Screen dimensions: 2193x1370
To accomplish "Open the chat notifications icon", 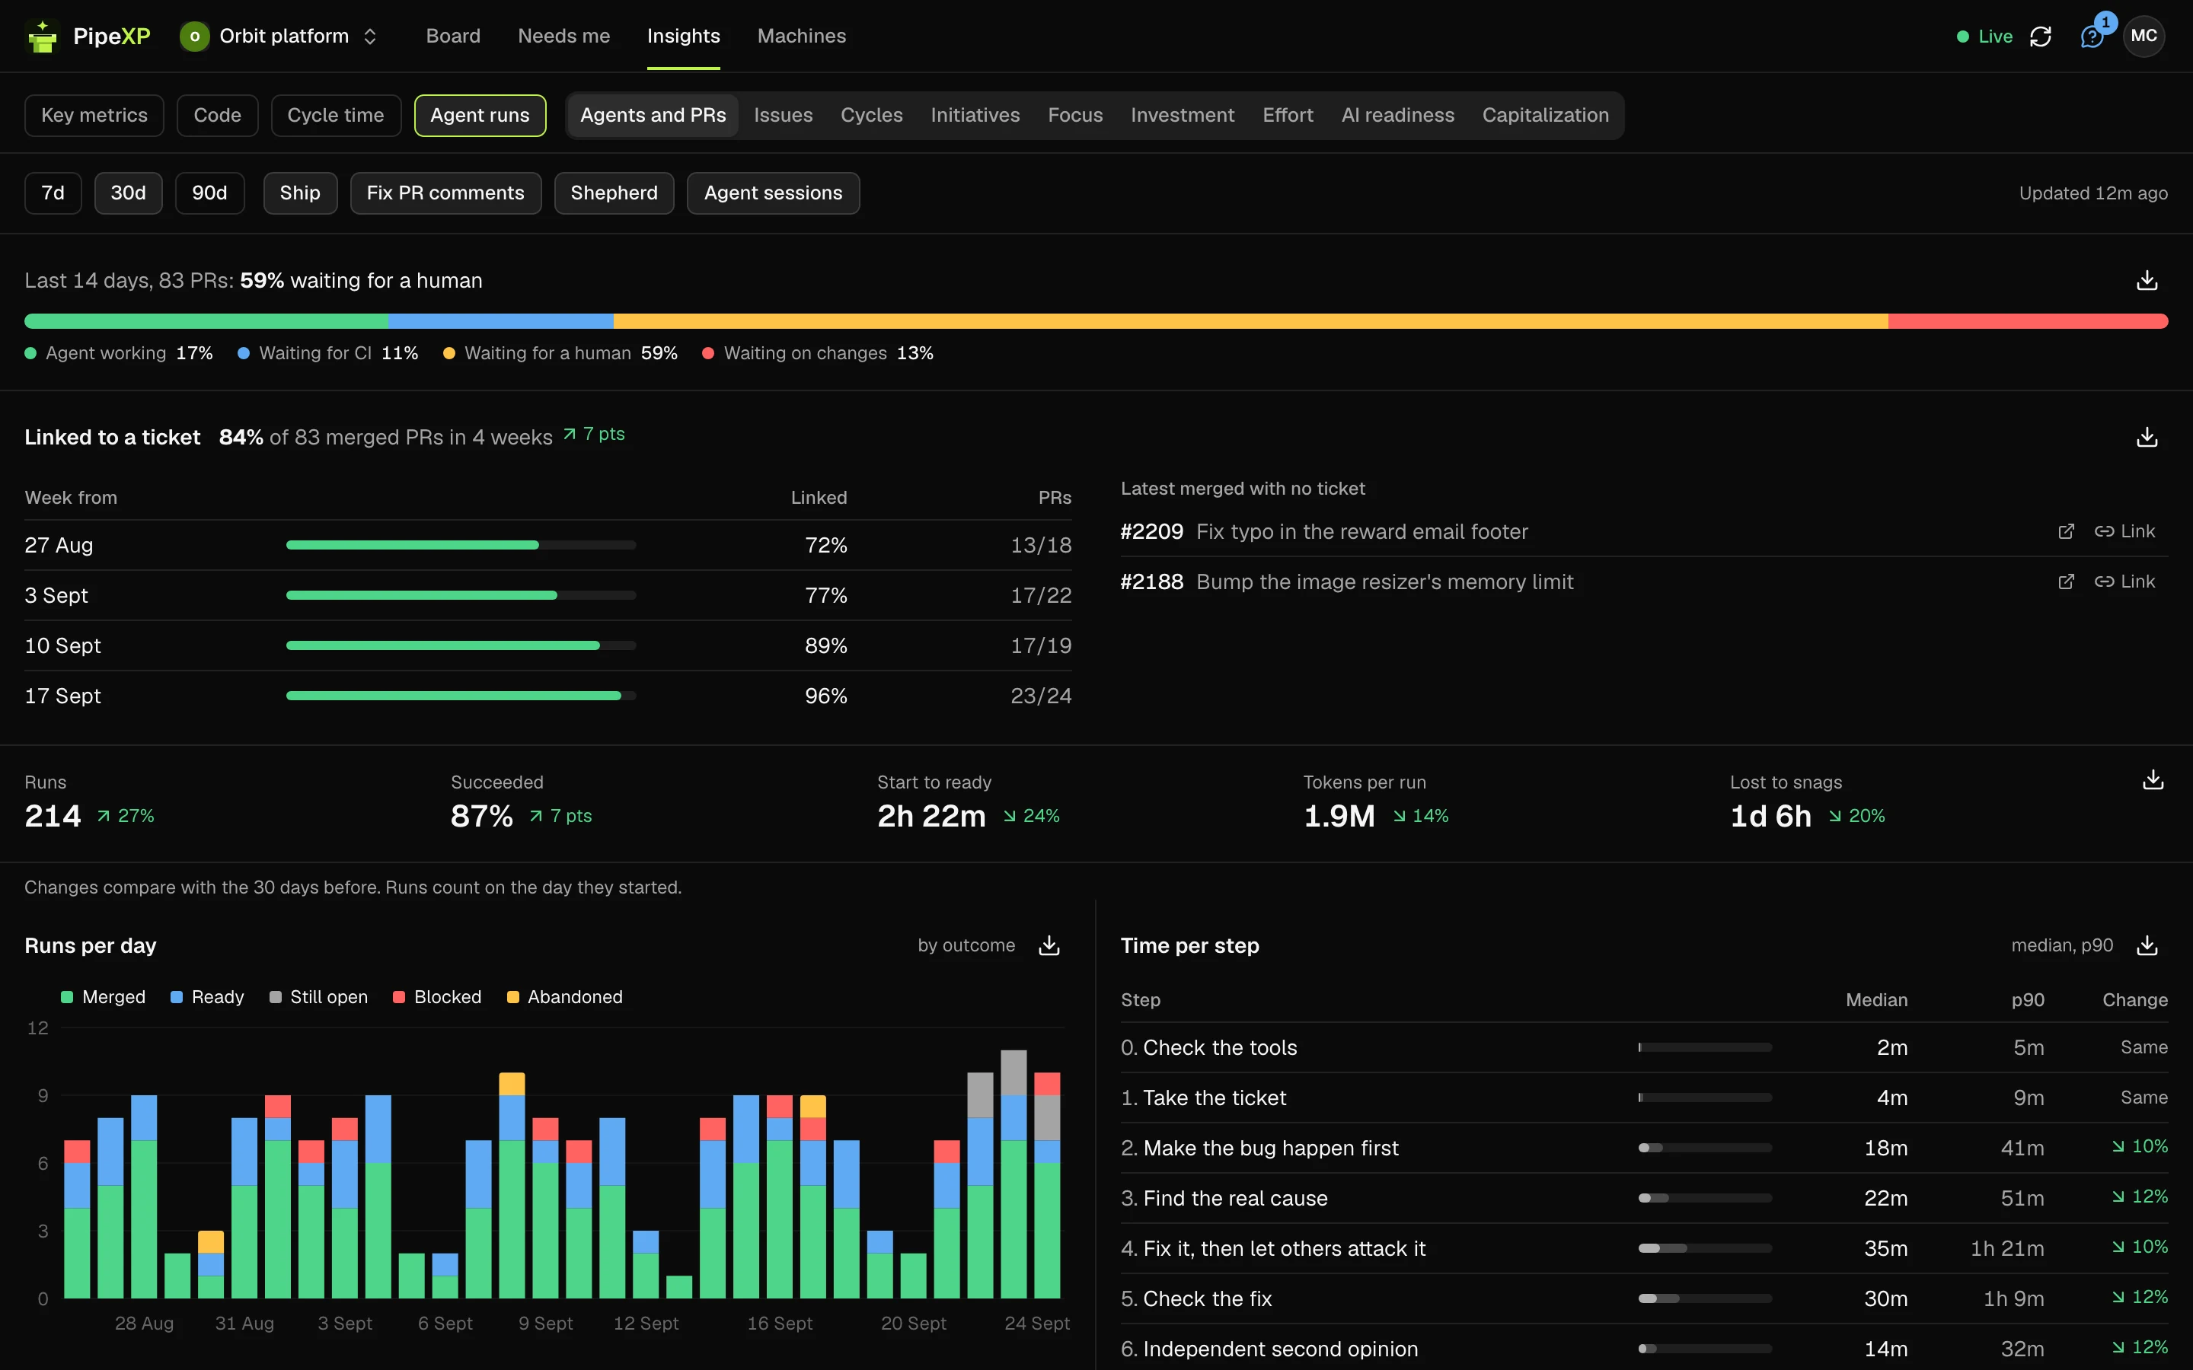I will (2092, 37).
